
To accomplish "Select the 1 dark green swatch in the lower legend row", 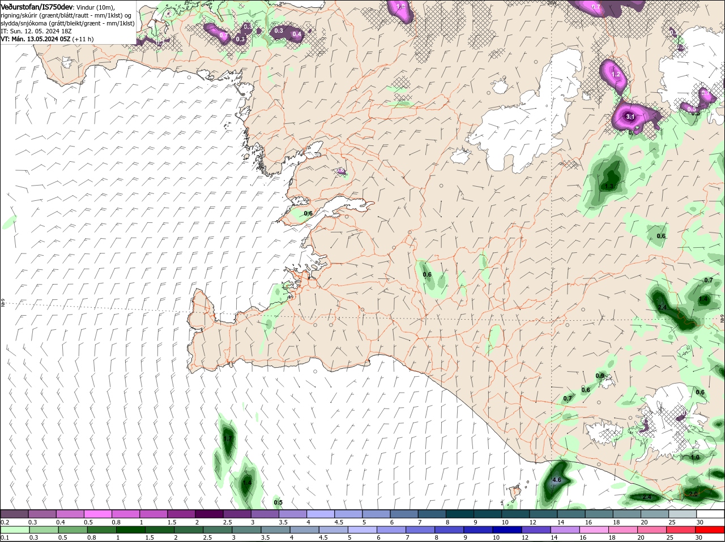I will click(x=131, y=530).
